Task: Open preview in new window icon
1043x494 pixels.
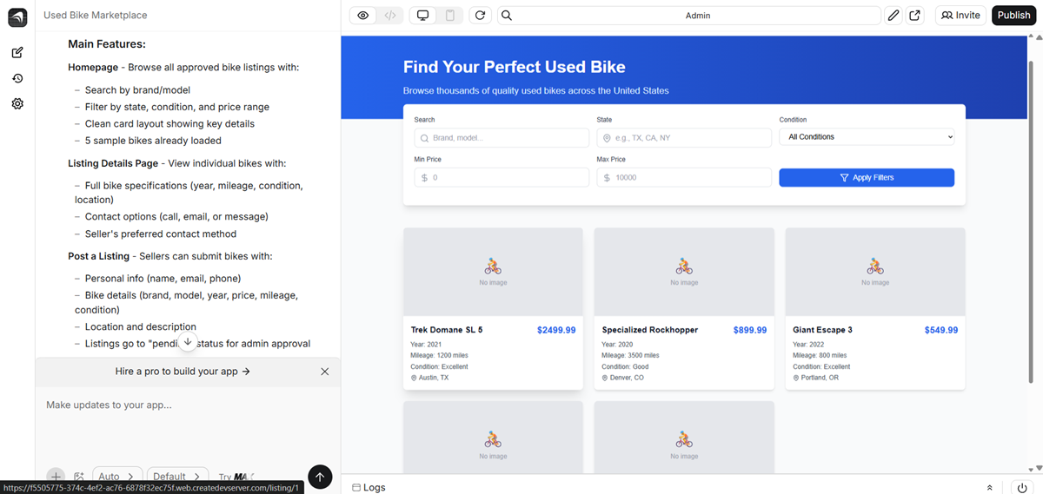Action: (914, 16)
